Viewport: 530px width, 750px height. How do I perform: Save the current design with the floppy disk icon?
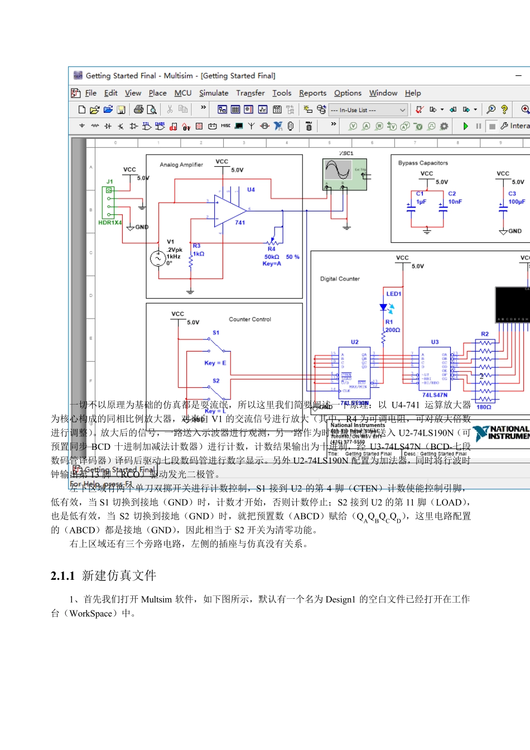point(121,110)
